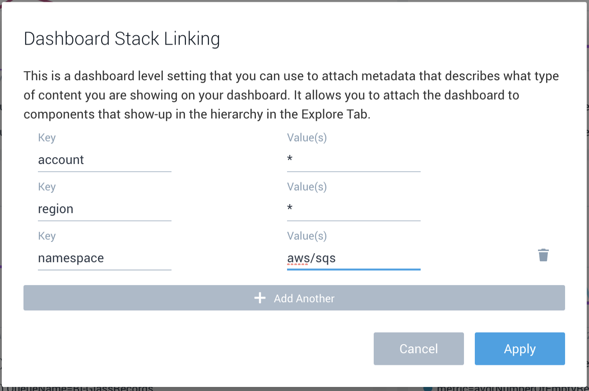Click the Value(s) label above account's asterisk
The height and width of the screenshot is (391, 589).
[x=306, y=137]
